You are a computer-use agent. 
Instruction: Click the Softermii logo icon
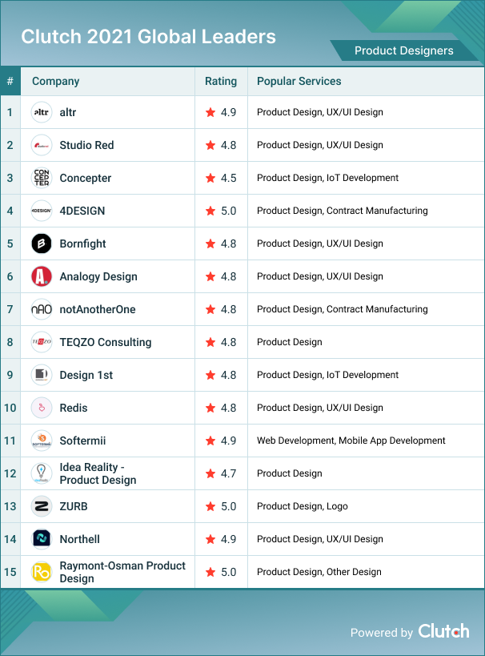pyautogui.click(x=42, y=441)
